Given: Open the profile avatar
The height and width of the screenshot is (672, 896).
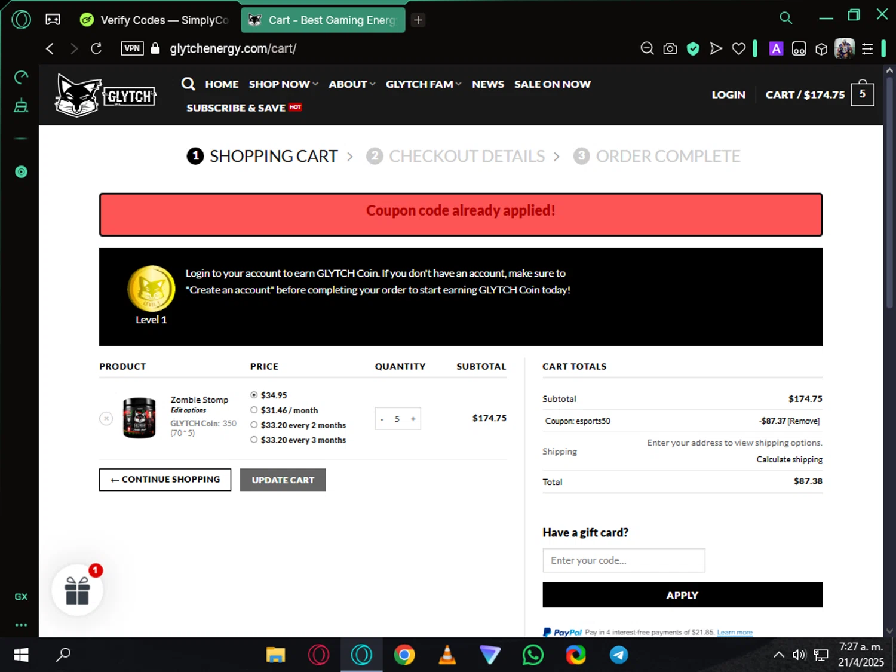Looking at the screenshot, I should 845,48.
